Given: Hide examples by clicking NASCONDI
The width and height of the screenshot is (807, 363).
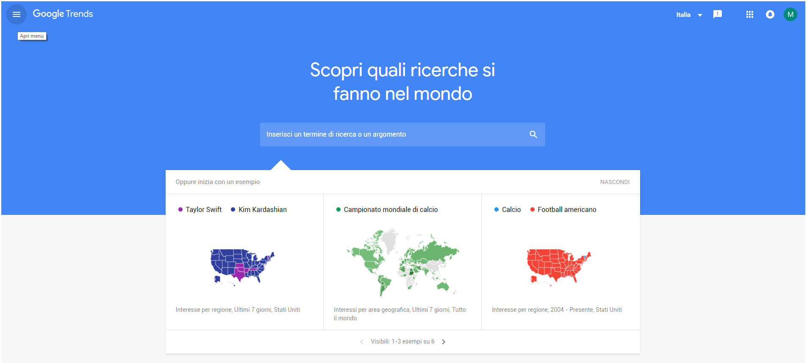Looking at the screenshot, I should pyautogui.click(x=615, y=181).
